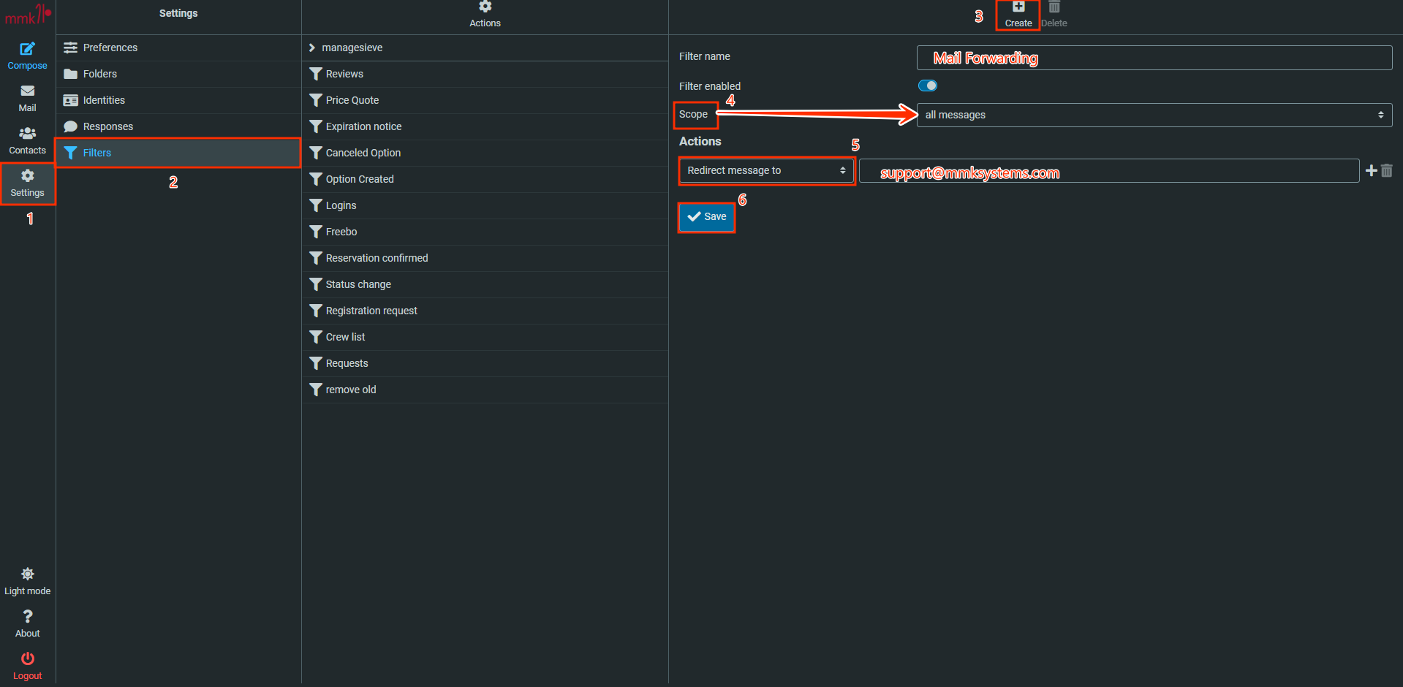Save the filter
The height and width of the screenshot is (687, 1403).
(x=707, y=217)
